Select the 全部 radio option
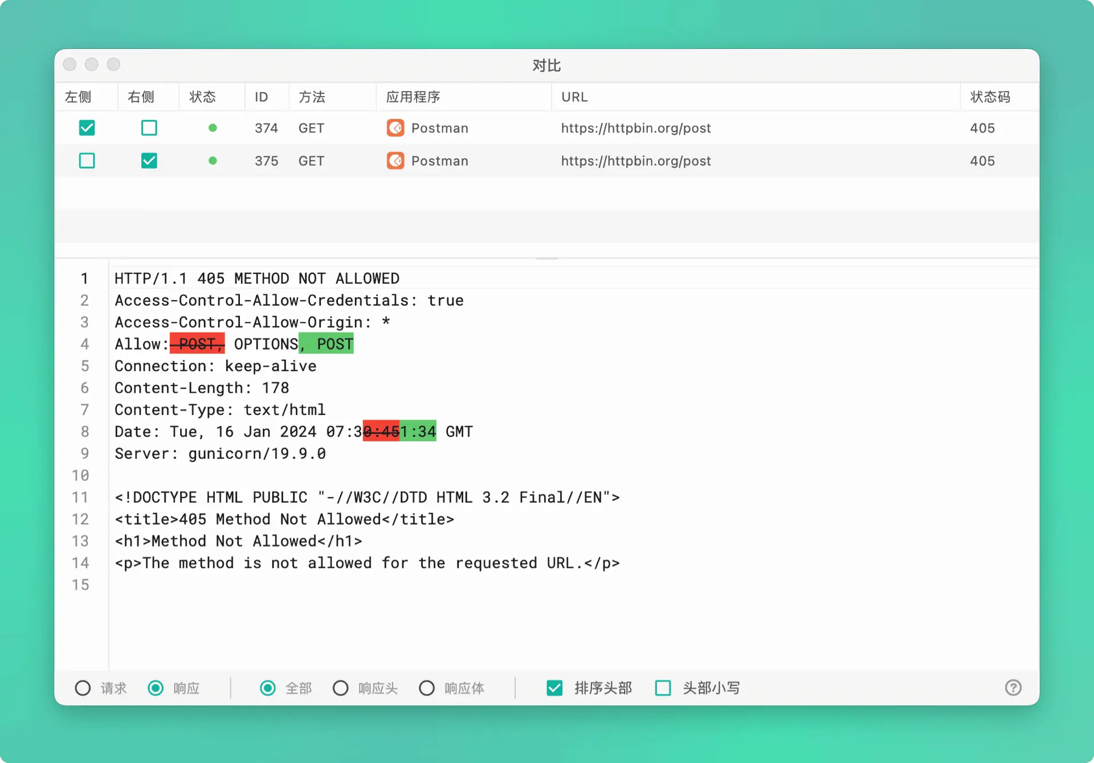 click(268, 688)
